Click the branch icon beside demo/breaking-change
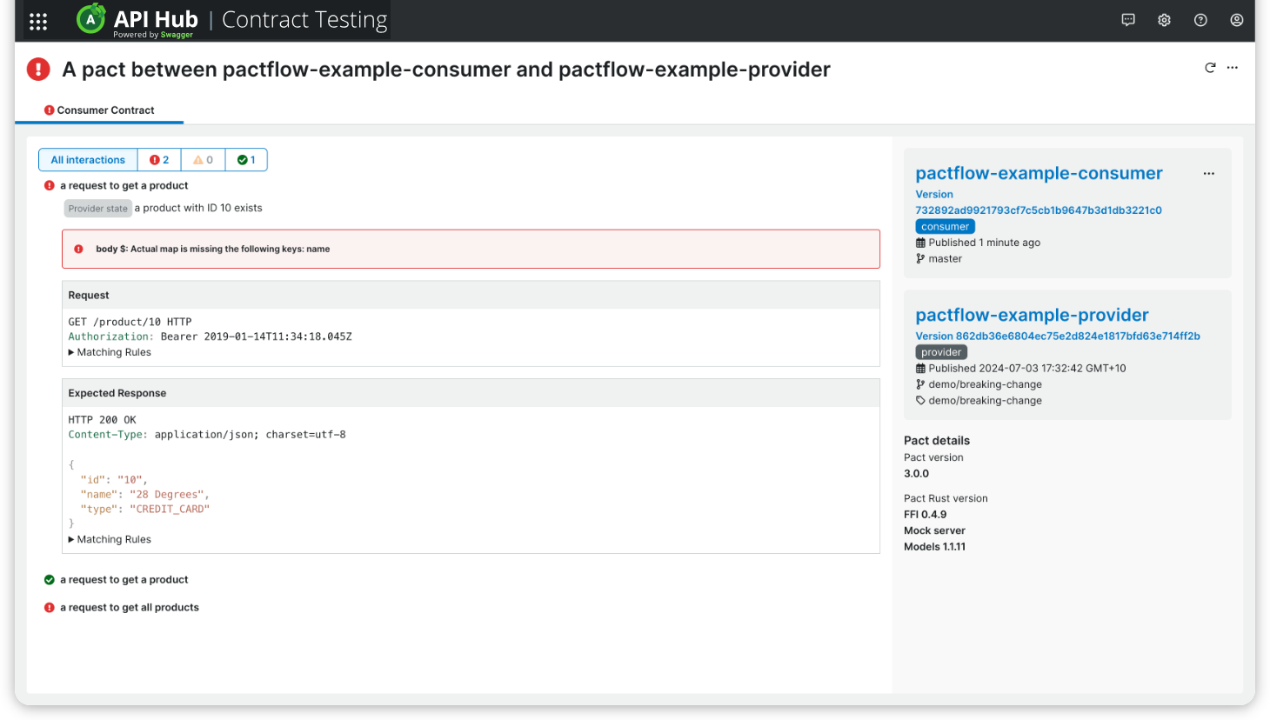 pos(920,384)
